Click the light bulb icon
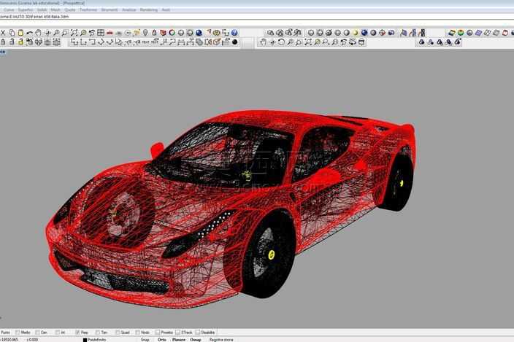514x342 pixels. pos(145,33)
